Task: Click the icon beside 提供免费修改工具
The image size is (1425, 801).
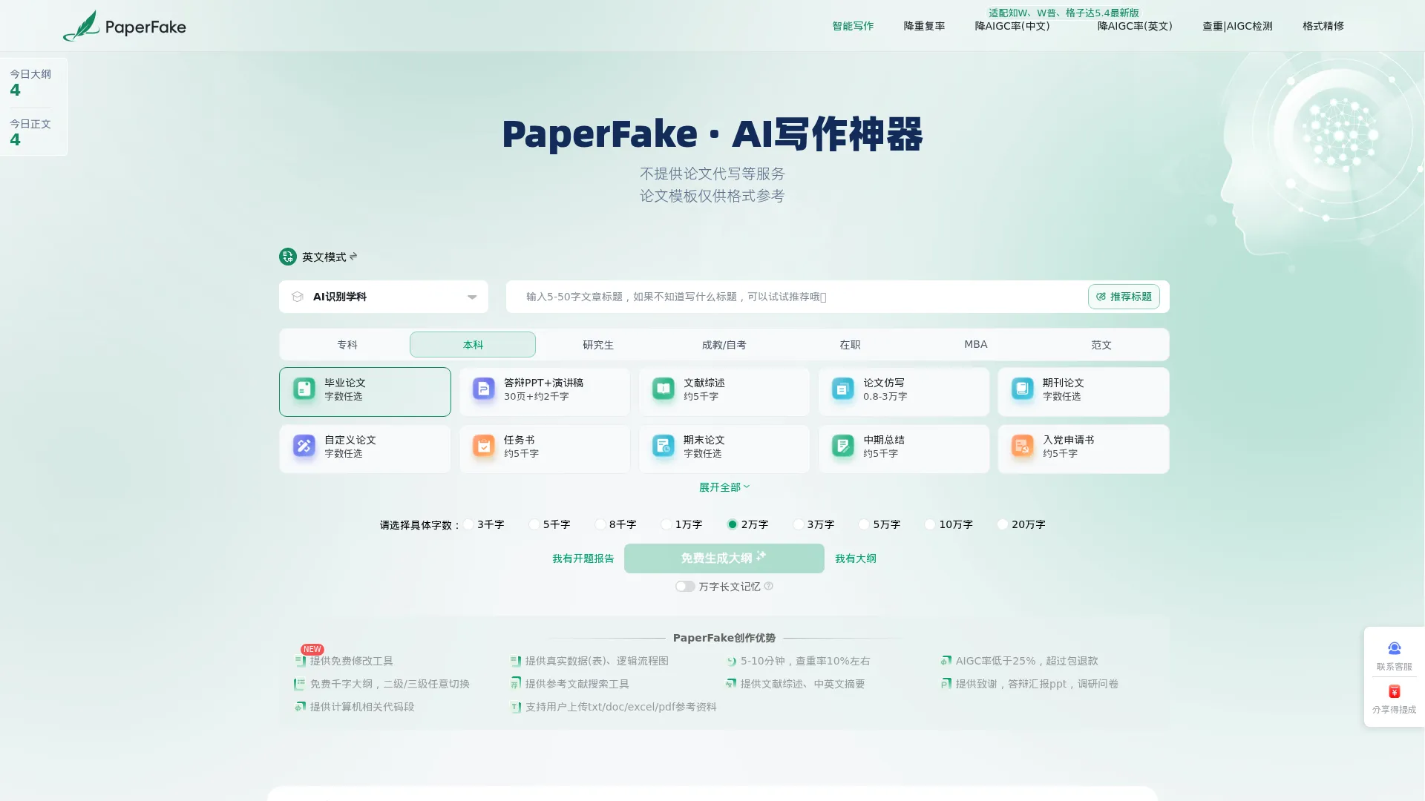Action: tap(301, 661)
